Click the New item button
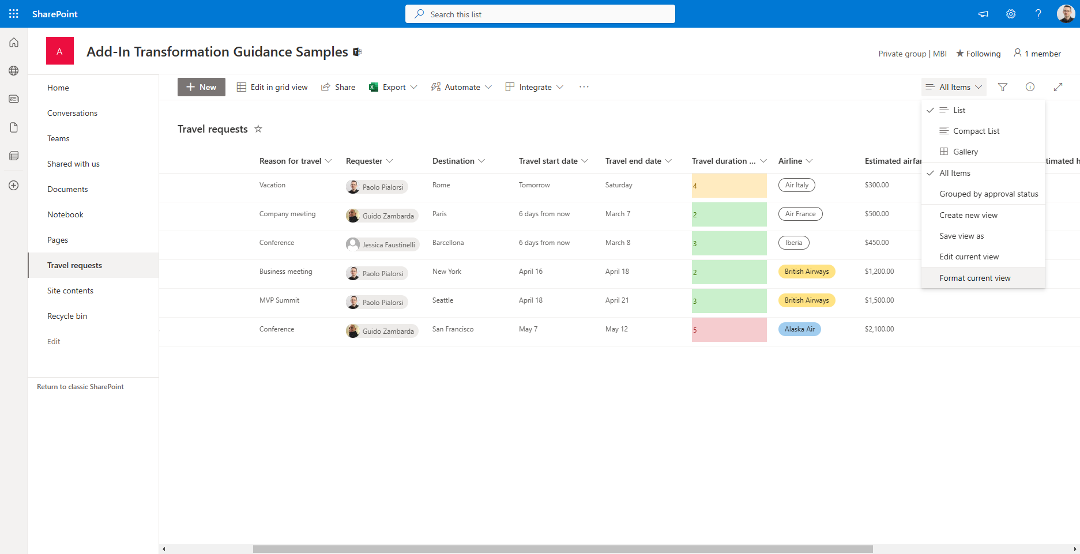The height and width of the screenshot is (554, 1080). 201,87
